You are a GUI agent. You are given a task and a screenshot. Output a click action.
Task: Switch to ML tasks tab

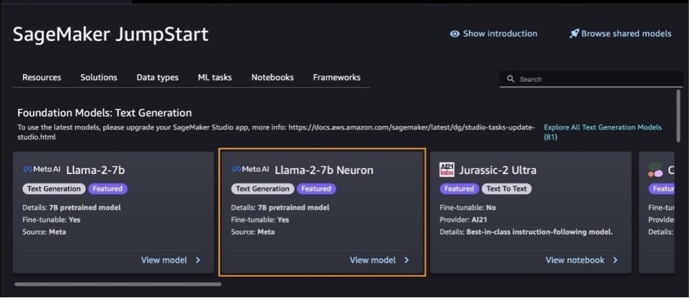pos(215,78)
